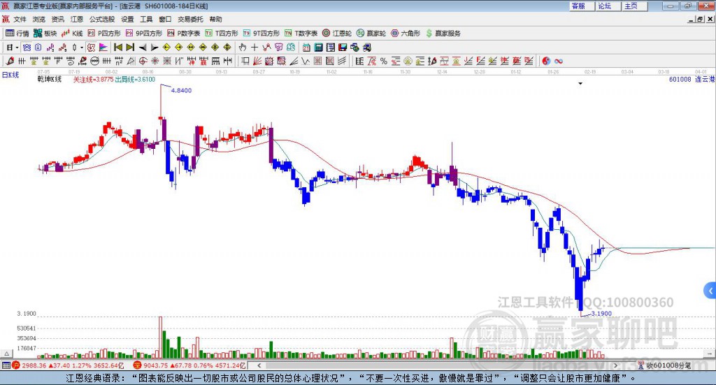Open the 文件 menu

[x=20, y=19]
